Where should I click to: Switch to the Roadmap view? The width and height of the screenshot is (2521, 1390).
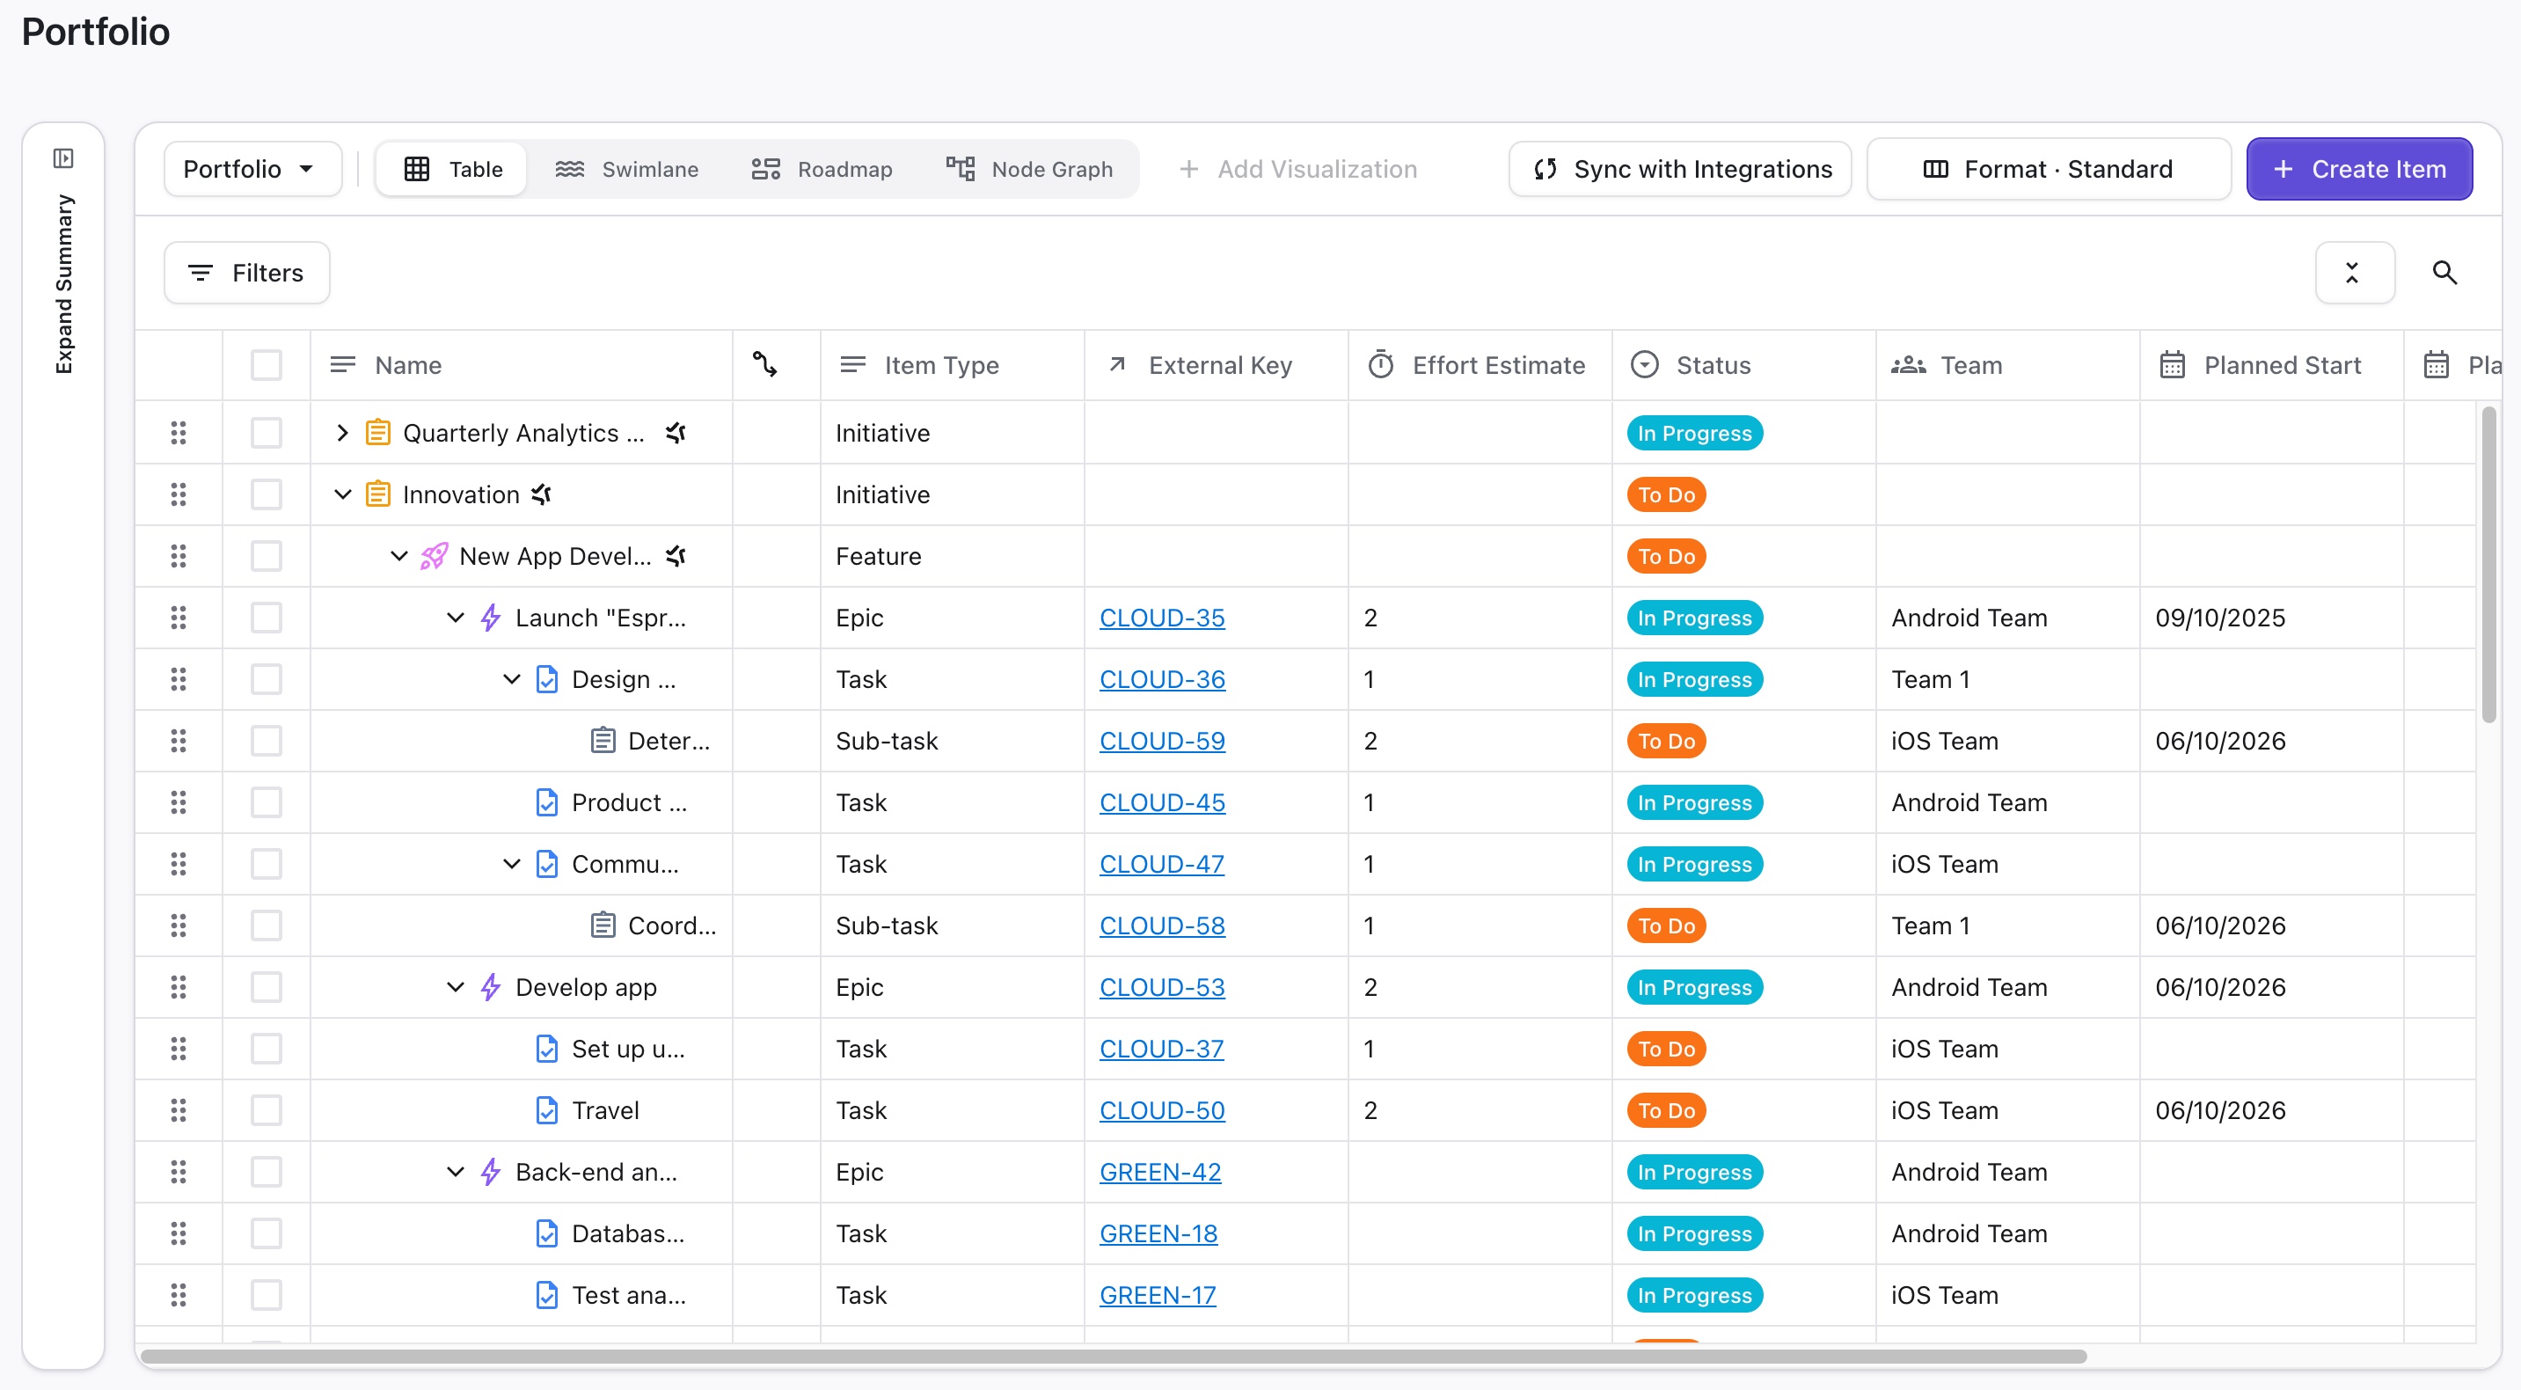click(x=822, y=169)
